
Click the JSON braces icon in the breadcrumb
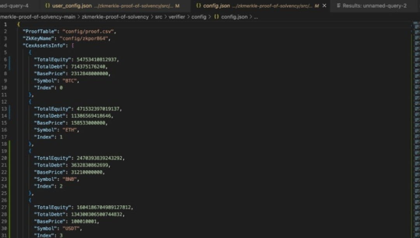(217, 17)
